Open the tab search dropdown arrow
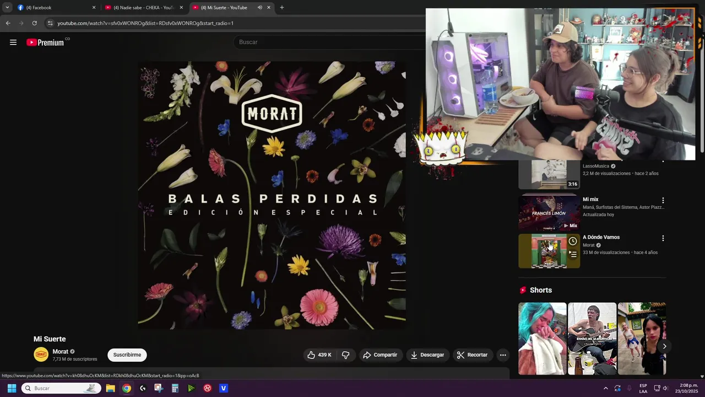 click(x=7, y=8)
